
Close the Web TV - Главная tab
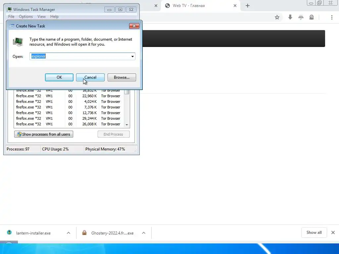[235, 6]
